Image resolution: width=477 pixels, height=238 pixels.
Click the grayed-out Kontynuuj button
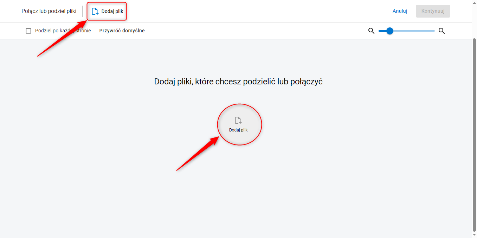coord(433,11)
